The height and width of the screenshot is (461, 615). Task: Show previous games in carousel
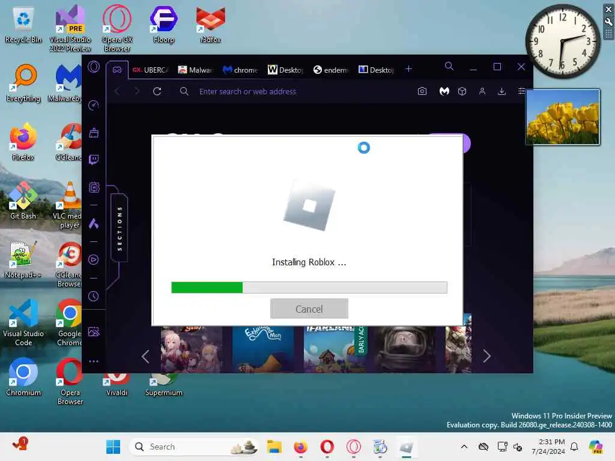145,357
